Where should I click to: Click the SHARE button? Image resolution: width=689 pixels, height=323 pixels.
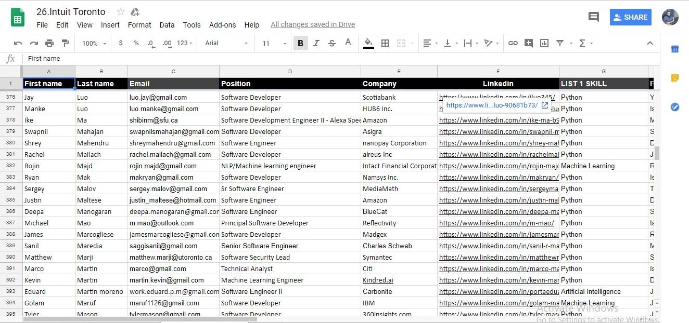coord(630,17)
